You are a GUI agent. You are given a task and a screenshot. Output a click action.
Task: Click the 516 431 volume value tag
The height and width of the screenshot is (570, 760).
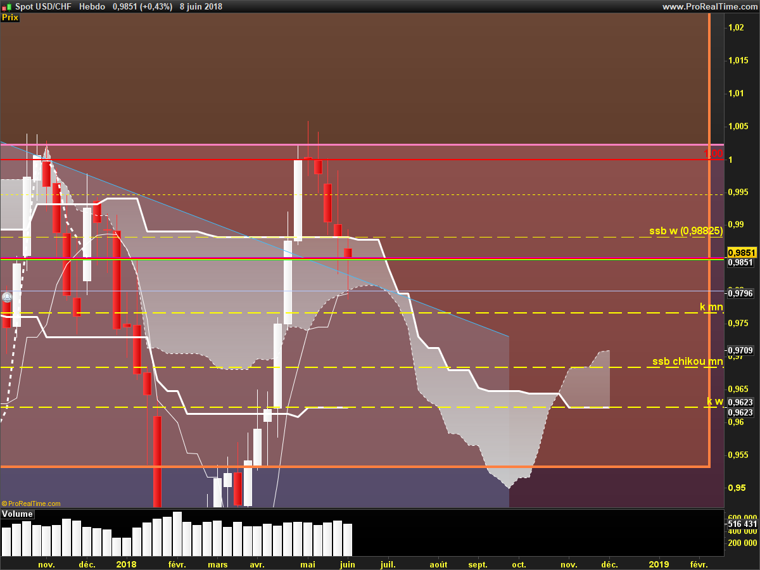pyautogui.click(x=742, y=524)
